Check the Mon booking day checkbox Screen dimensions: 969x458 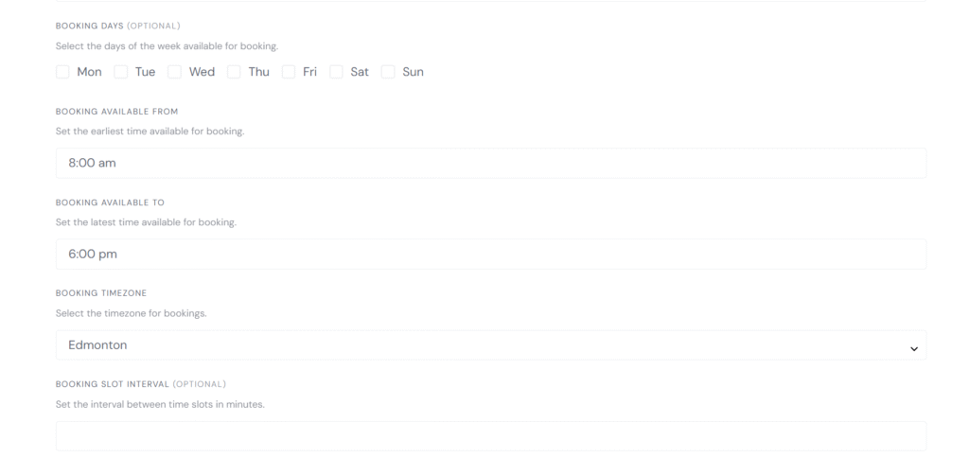62,72
